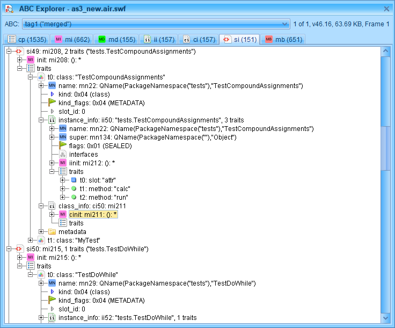This screenshot has width=395, height=328.
Task: Click the ci icon of class_info: ci50
Action: (52, 206)
